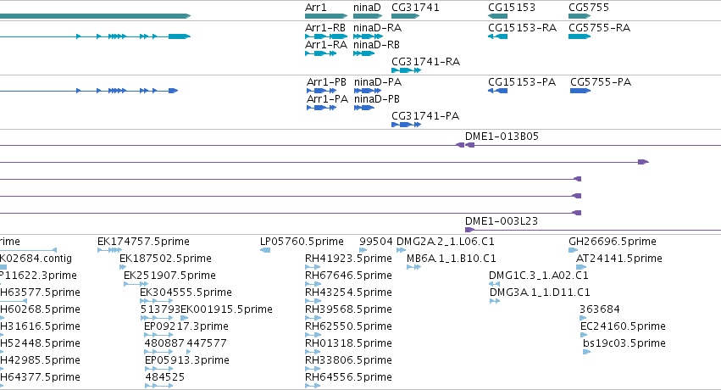Select the CG5755 gene label
This screenshot has height=390, width=721.
coord(589,8)
